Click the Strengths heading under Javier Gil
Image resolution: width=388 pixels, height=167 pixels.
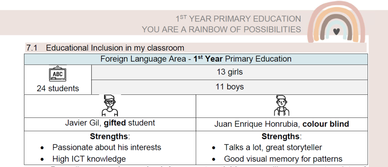pyautogui.click(x=110, y=136)
